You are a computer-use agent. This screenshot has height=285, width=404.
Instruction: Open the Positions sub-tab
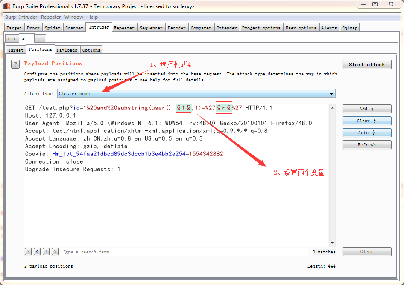pos(41,49)
